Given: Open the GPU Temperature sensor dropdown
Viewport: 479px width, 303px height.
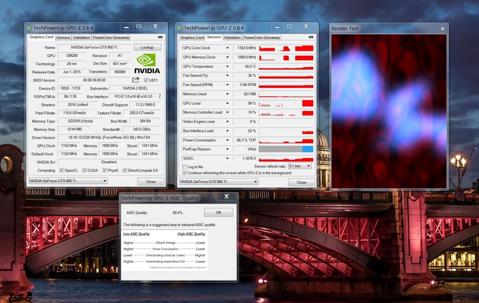Looking at the screenshot, I should [227, 66].
